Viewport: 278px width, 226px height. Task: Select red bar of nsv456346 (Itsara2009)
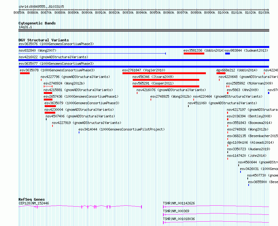166,80
